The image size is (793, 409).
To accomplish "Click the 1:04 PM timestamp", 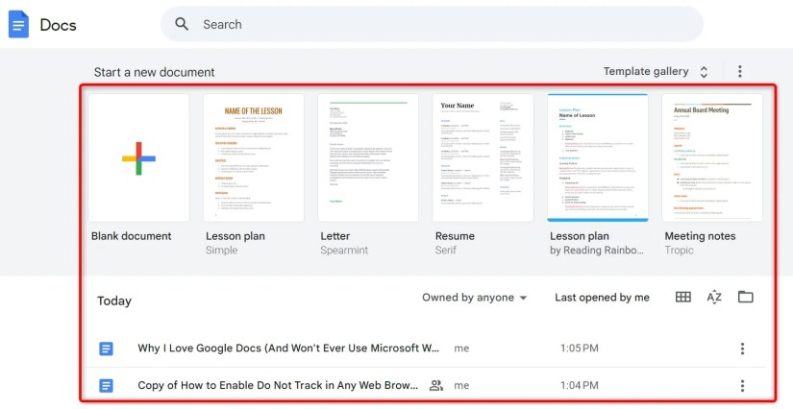I will pos(579,385).
